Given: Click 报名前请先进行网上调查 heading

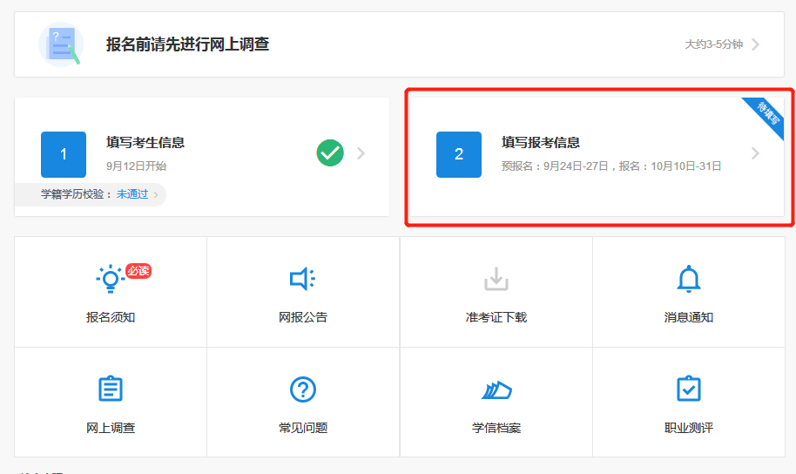Looking at the screenshot, I should pos(187,44).
